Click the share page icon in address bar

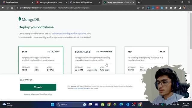tap(138, 8)
